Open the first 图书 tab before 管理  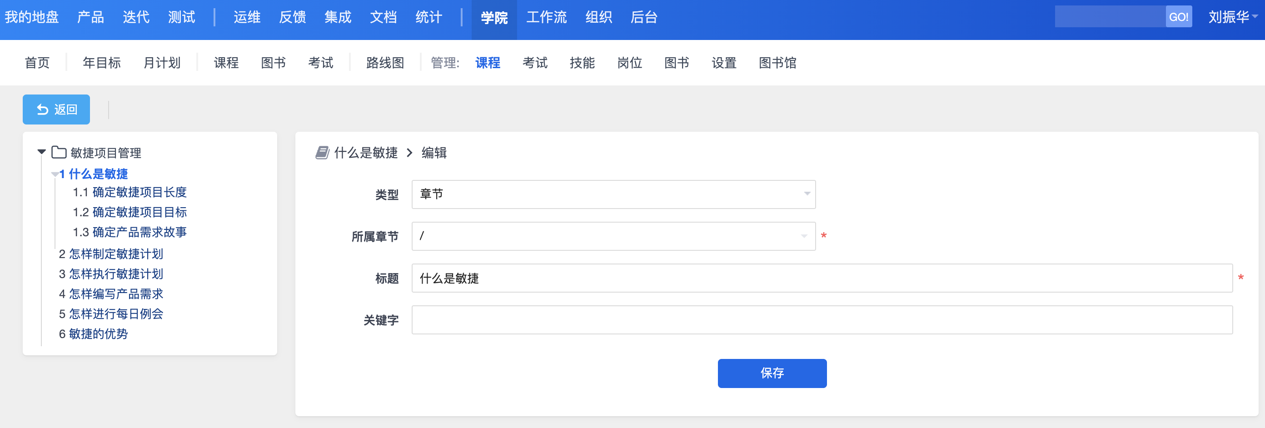point(274,63)
